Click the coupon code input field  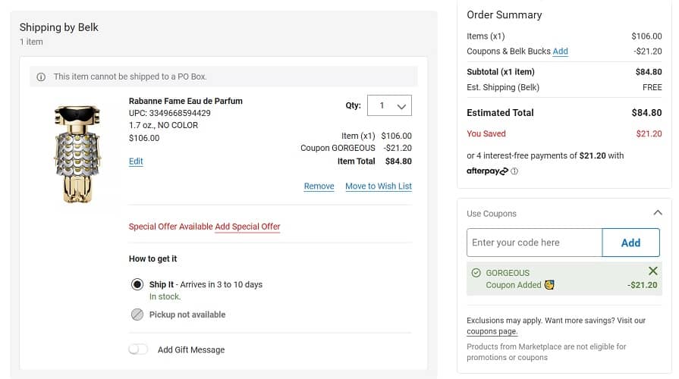(x=534, y=243)
